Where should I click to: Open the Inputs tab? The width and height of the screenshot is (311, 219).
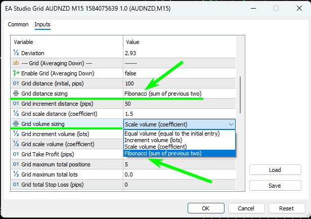42,24
